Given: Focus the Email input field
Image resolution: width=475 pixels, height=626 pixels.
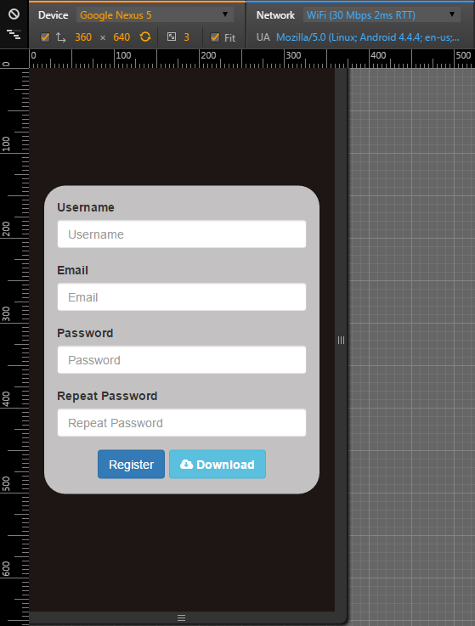Looking at the screenshot, I should (x=182, y=297).
